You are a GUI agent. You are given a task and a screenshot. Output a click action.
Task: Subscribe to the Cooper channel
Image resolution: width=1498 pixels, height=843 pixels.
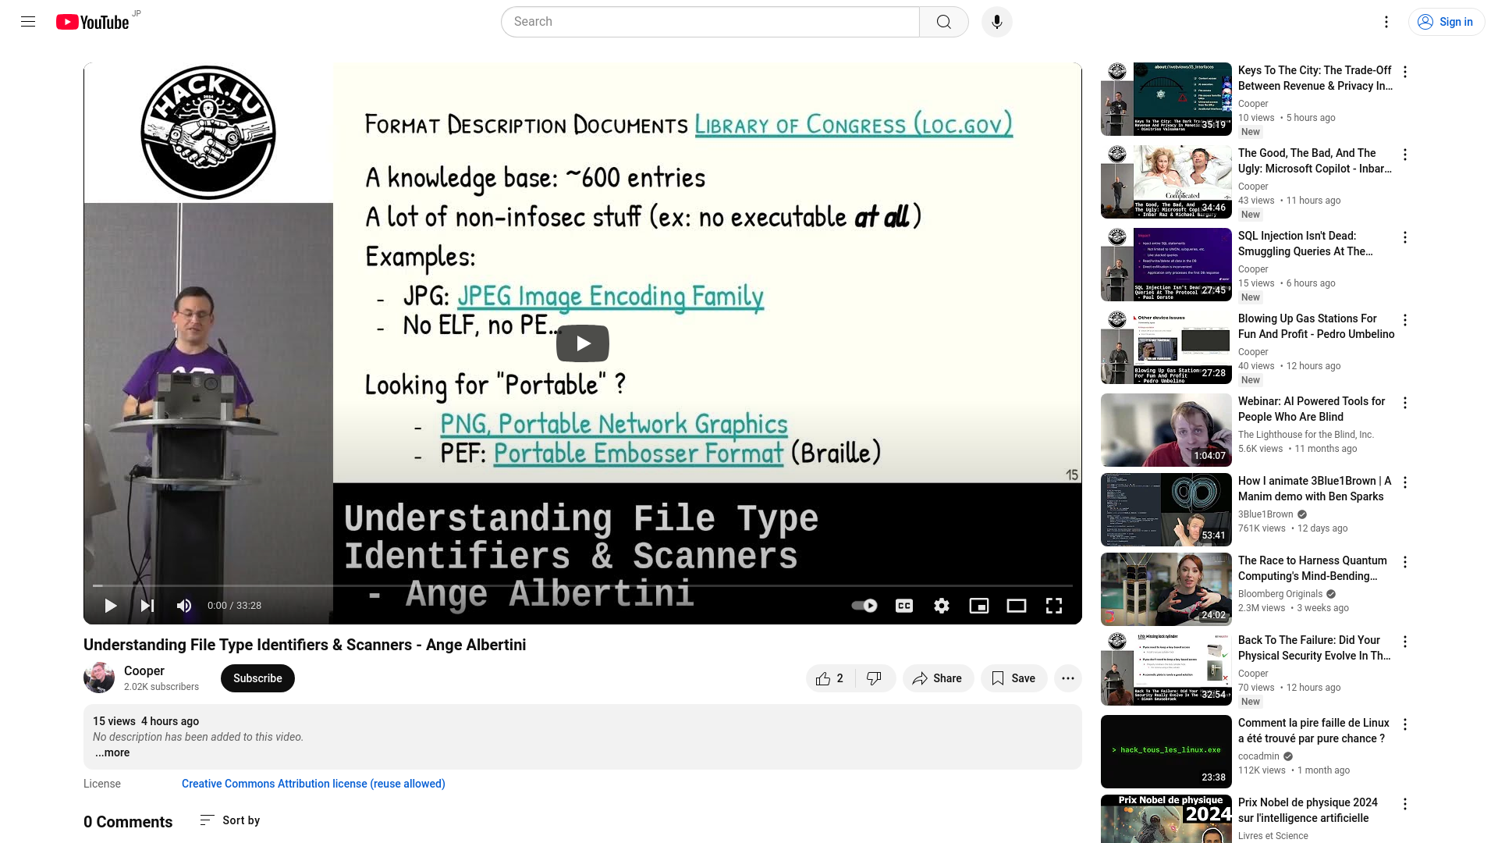pyautogui.click(x=257, y=678)
